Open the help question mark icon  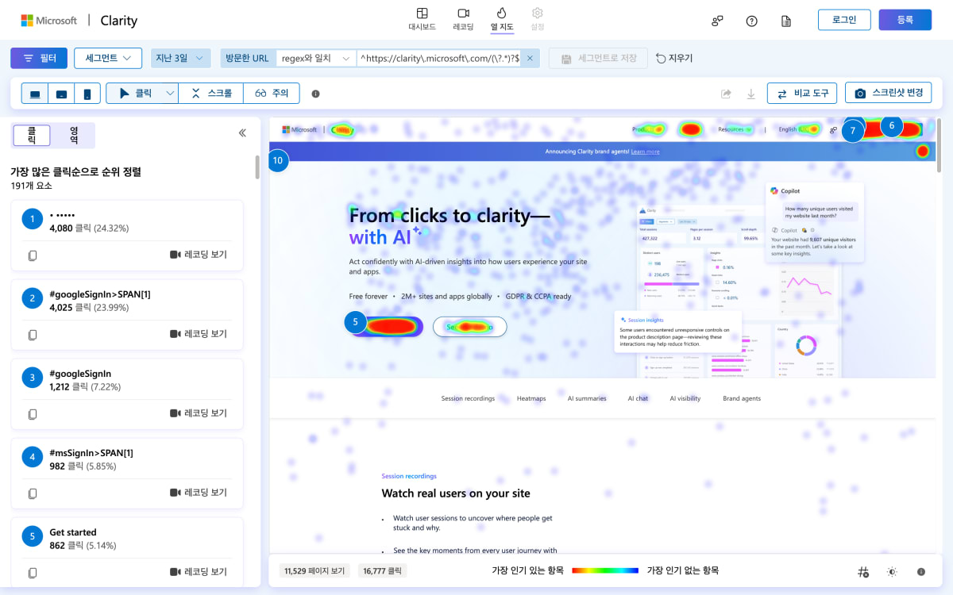751,21
